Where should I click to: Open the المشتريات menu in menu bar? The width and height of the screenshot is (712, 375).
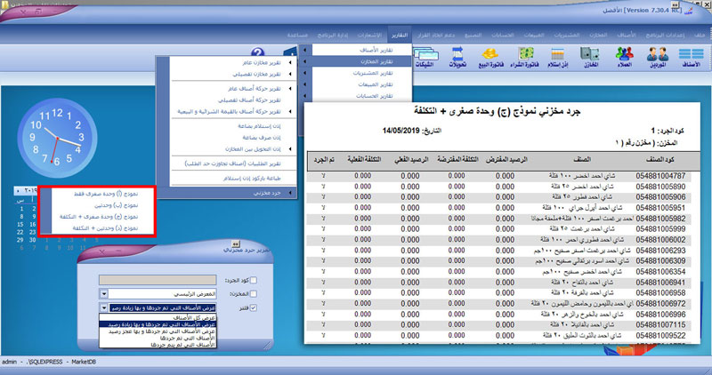click(x=567, y=35)
